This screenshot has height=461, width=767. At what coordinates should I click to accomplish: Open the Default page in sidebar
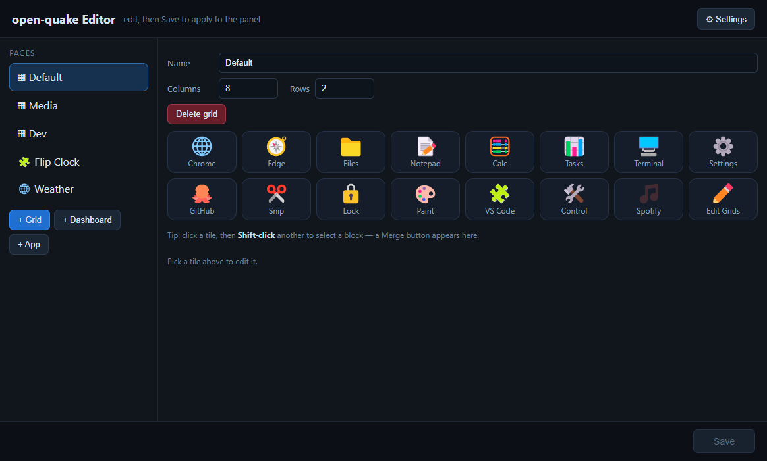(x=78, y=77)
